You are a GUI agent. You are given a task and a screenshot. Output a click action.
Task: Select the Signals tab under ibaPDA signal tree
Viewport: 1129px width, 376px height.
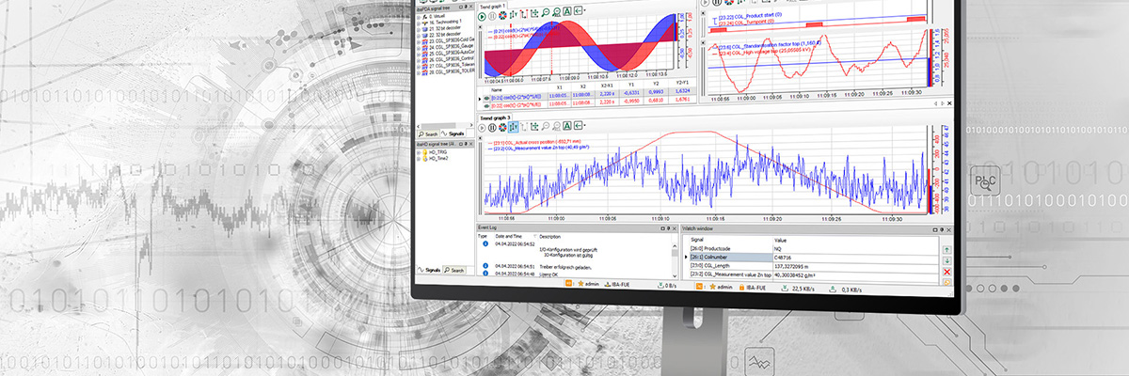(x=453, y=133)
